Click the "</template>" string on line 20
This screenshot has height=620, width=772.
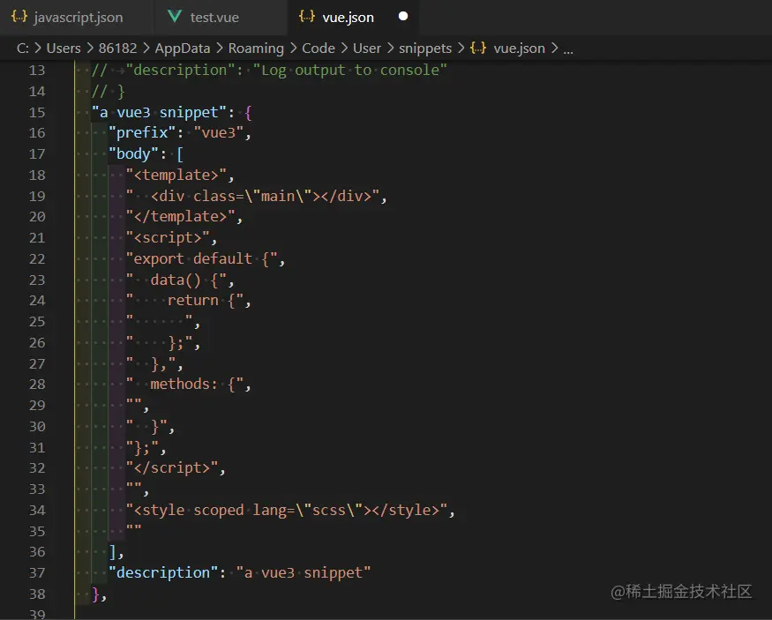[180, 217]
